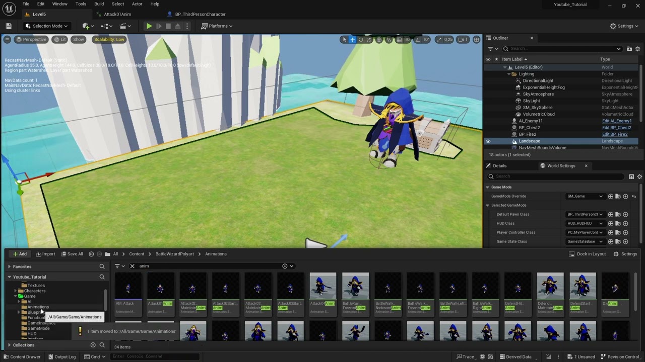Toggle visibility eye for Landscape actor

coord(488,141)
